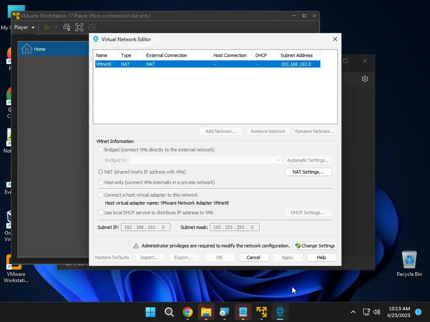Toggle Use local DHCP service checkbox

point(100,213)
